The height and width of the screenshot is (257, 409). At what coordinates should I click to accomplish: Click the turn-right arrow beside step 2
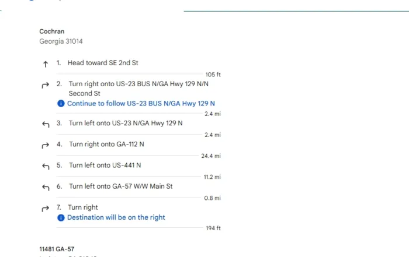coord(46,85)
